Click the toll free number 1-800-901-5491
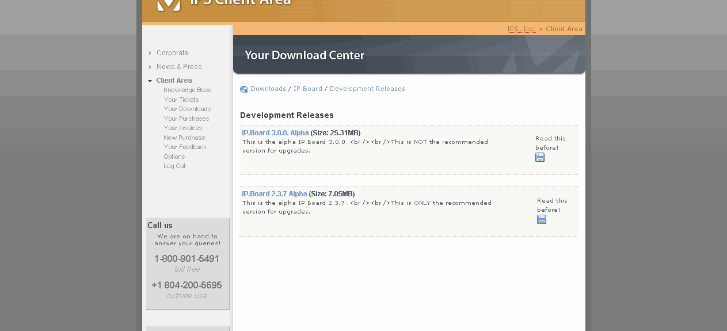This screenshot has width=727, height=331. (186, 259)
